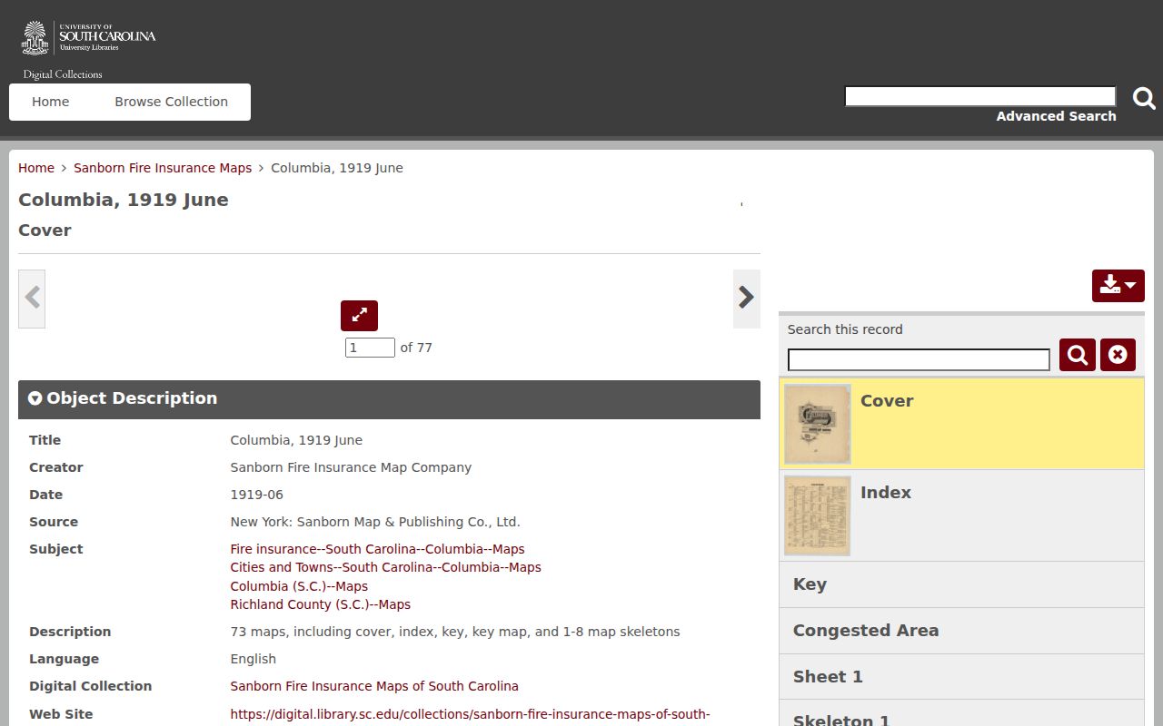
Task: Click the header search magnifier icon
Action: click(1144, 98)
